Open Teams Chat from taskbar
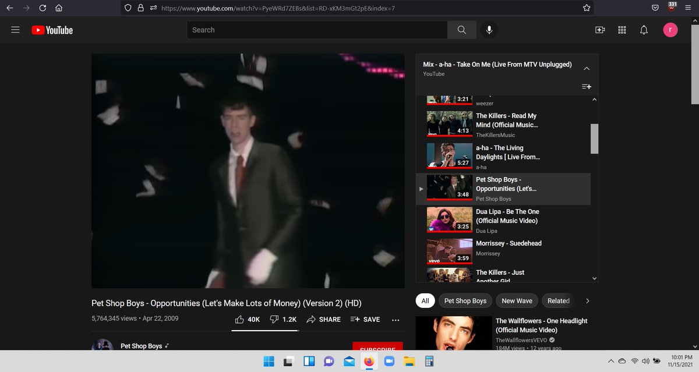The image size is (699, 372). [329, 362]
